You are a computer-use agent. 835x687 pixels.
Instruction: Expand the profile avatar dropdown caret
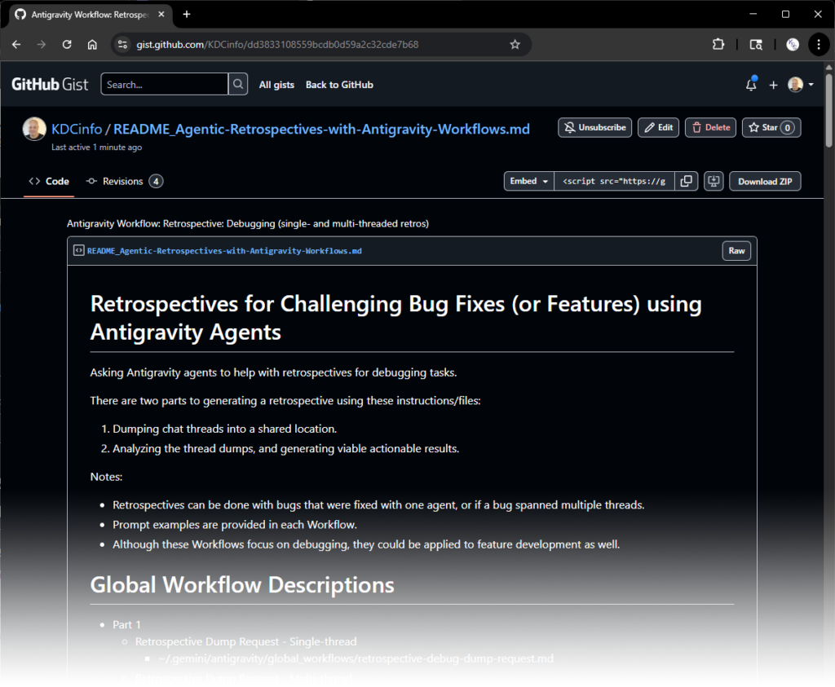click(x=811, y=84)
